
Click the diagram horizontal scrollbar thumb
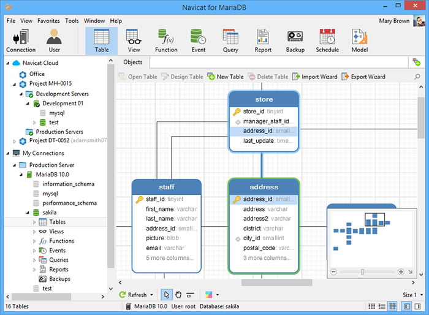tap(276, 283)
